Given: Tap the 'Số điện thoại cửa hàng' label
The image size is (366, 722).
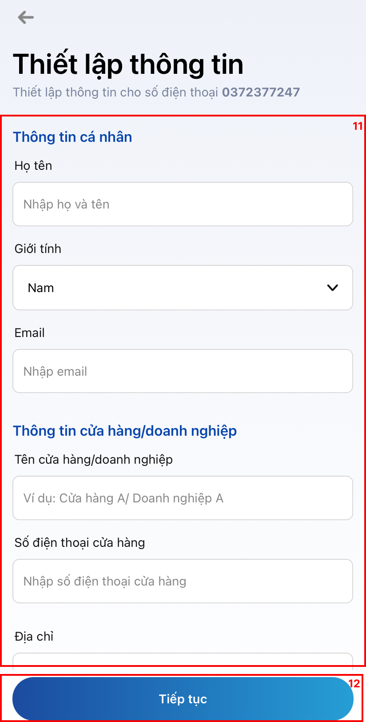Looking at the screenshot, I should (x=80, y=543).
